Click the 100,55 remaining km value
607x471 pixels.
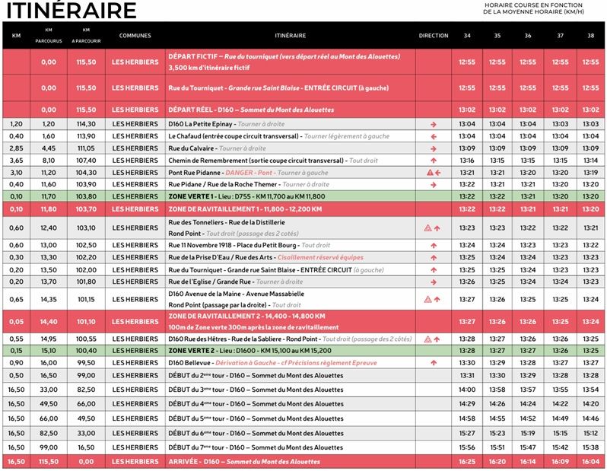point(86,339)
